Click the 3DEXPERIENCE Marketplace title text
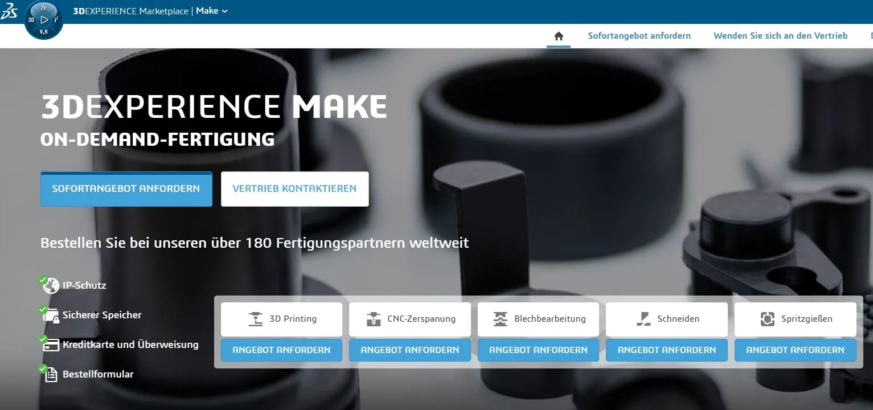The height and width of the screenshot is (410, 873). 131,11
